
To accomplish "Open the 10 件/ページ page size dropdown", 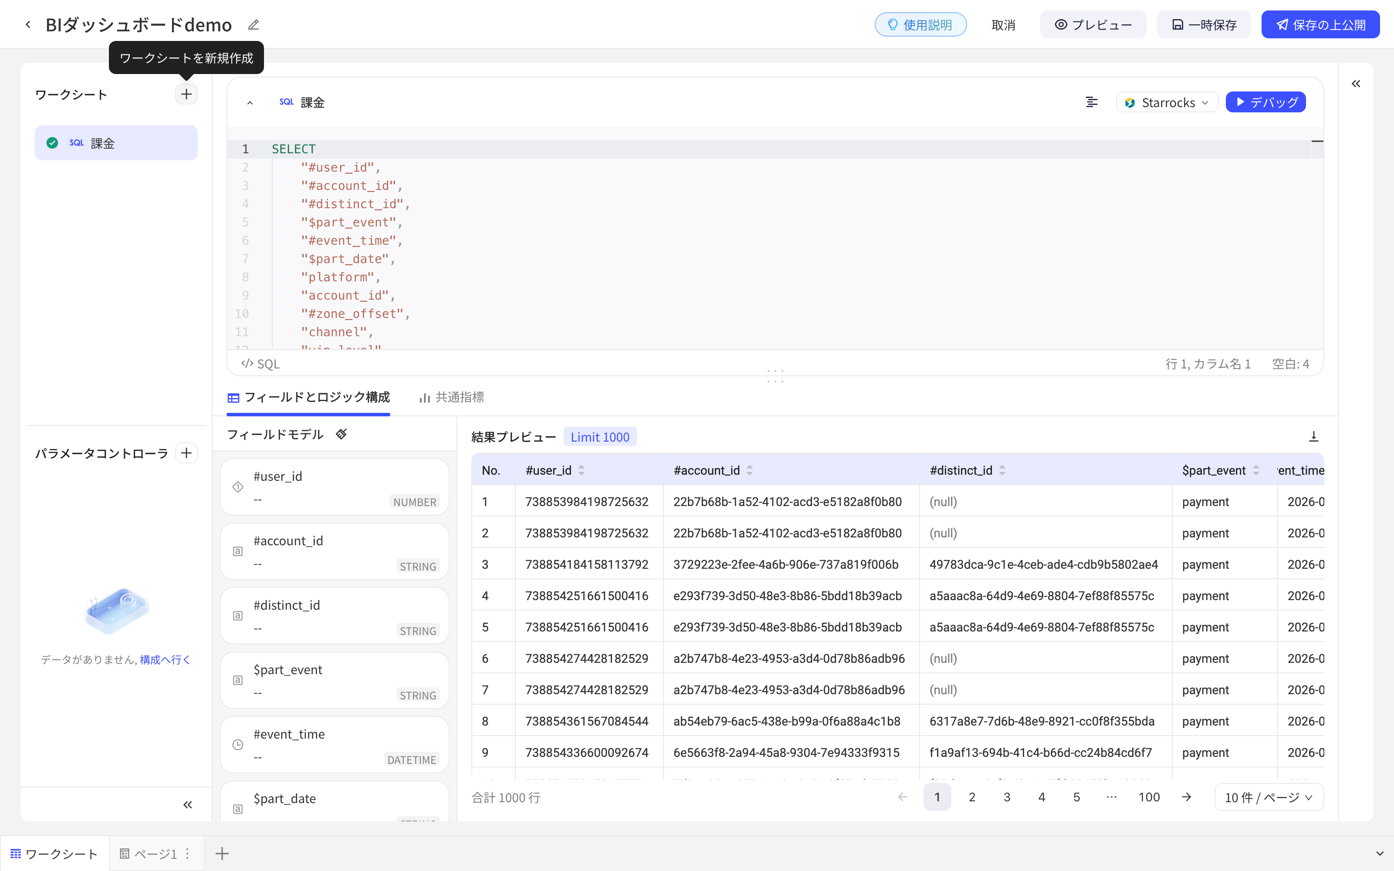I will pyautogui.click(x=1269, y=797).
